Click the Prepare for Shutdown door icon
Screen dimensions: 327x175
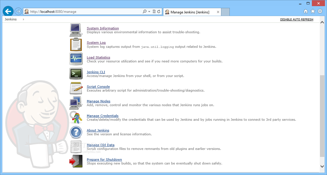(x=76, y=161)
